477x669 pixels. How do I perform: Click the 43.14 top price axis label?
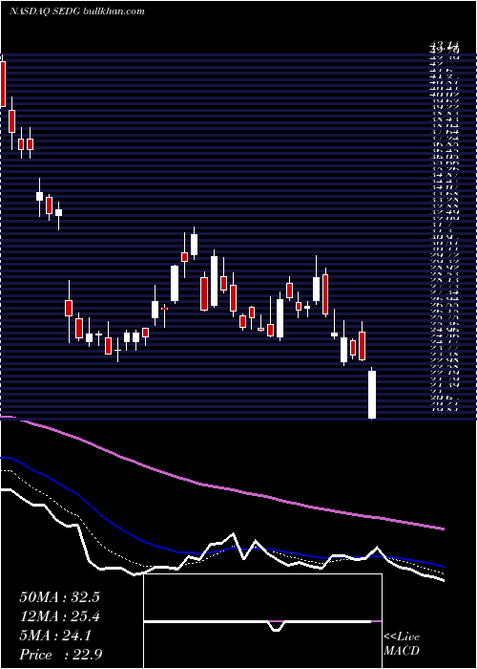coord(444,45)
